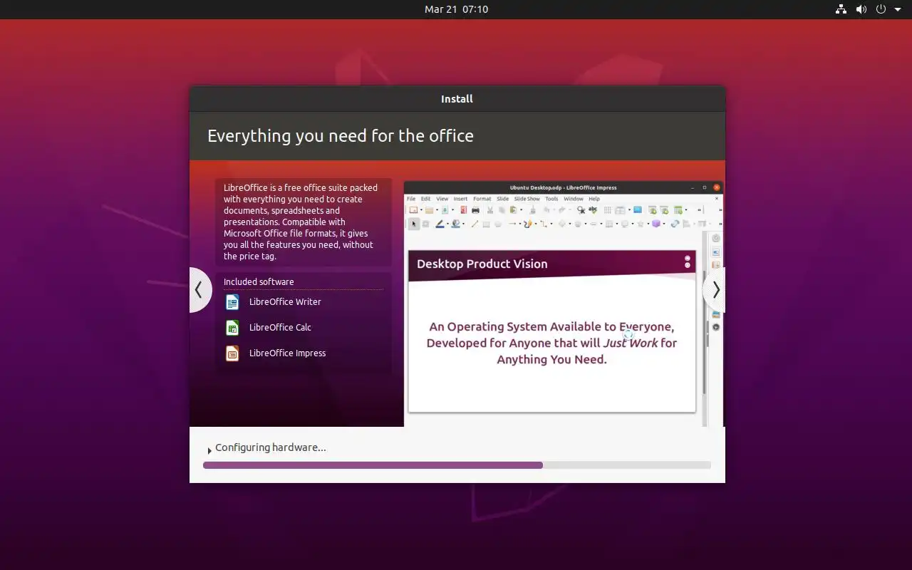912x570 pixels.
Task: Open the wired network status icon
Action: 841,9
